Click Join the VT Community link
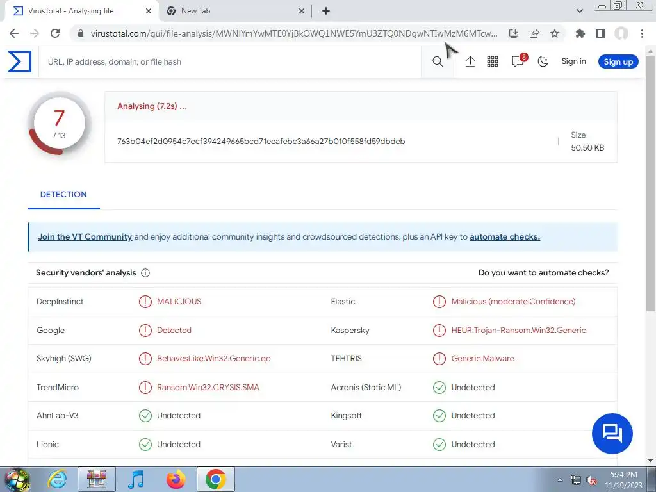This screenshot has width=656, height=492. 85,237
